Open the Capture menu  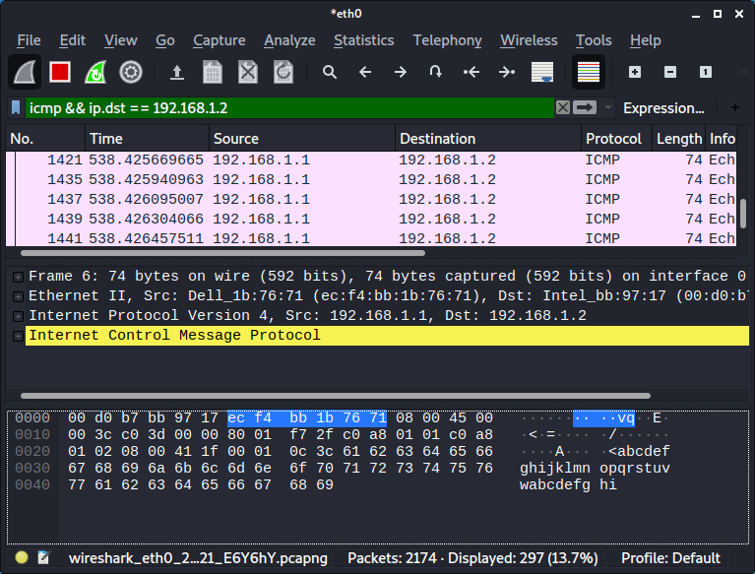[x=220, y=40]
